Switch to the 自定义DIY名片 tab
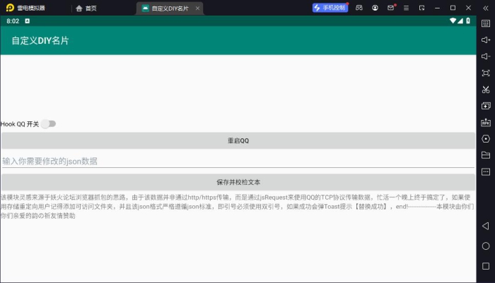Viewport: 495px width, 283px height. point(169,8)
